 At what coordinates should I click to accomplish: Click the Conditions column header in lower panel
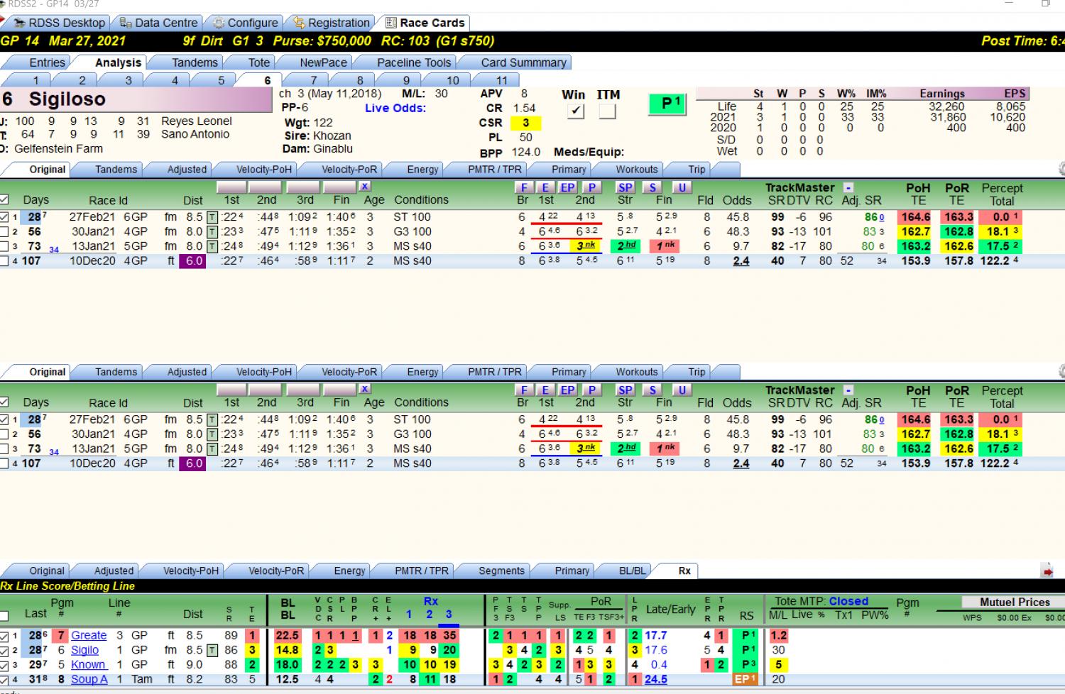(421, 402)
